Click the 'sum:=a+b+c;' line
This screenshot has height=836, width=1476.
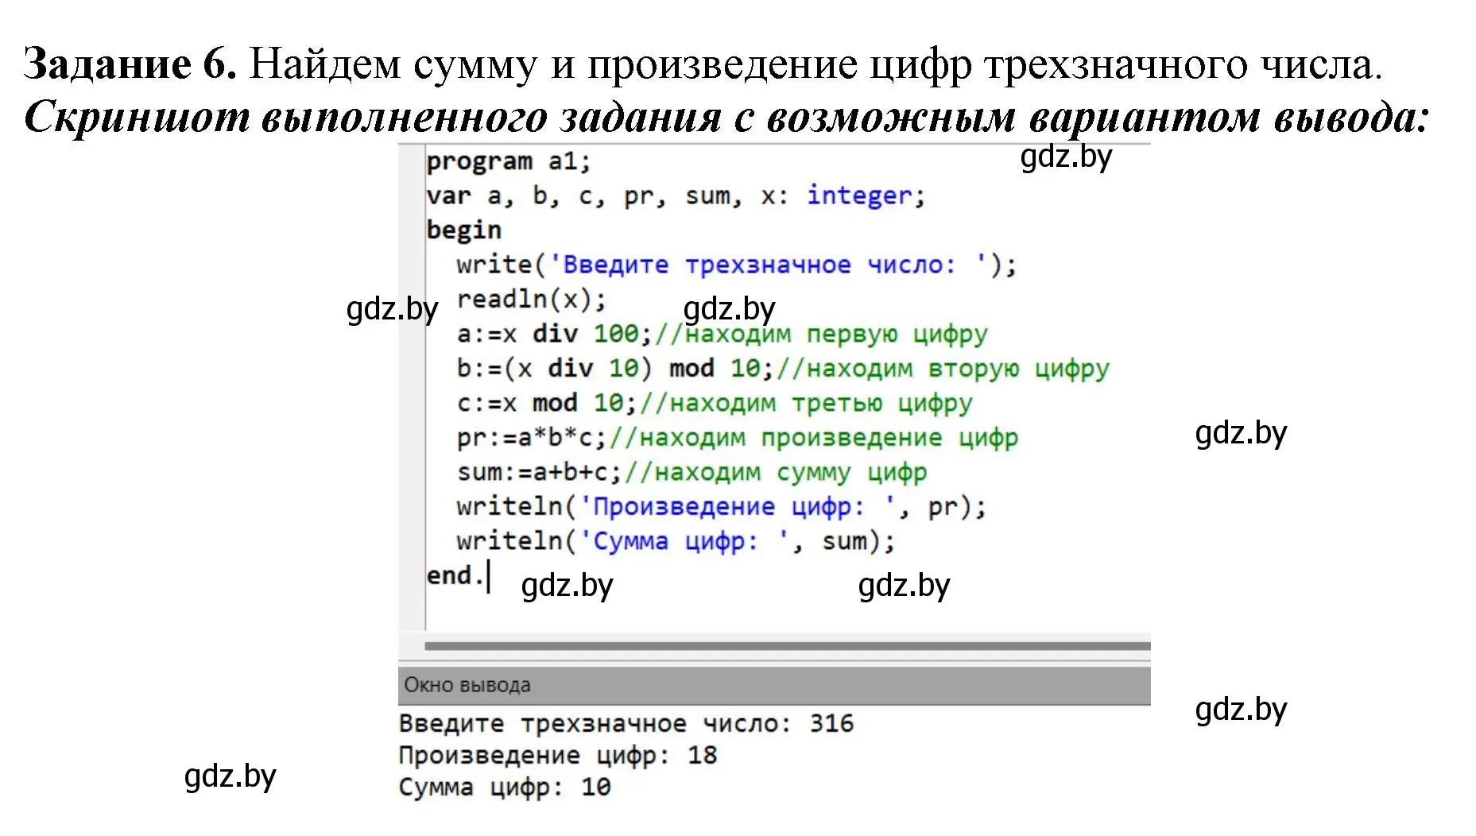pos(692,472)
